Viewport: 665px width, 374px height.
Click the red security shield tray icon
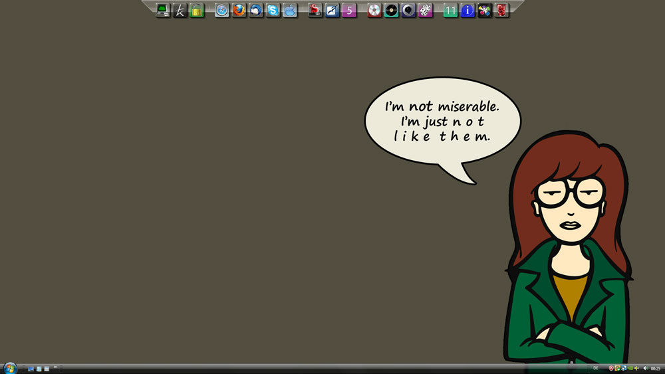pos(611,368)
